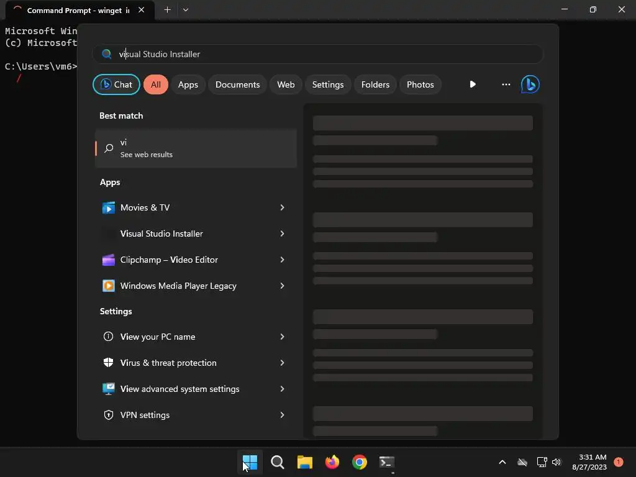Close the Command Prompt tab

pyautogui.click(x=141, y=10)
